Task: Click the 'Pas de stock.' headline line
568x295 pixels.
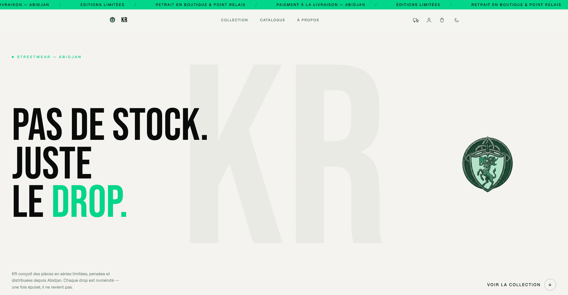Action: (x=110, y=124)
